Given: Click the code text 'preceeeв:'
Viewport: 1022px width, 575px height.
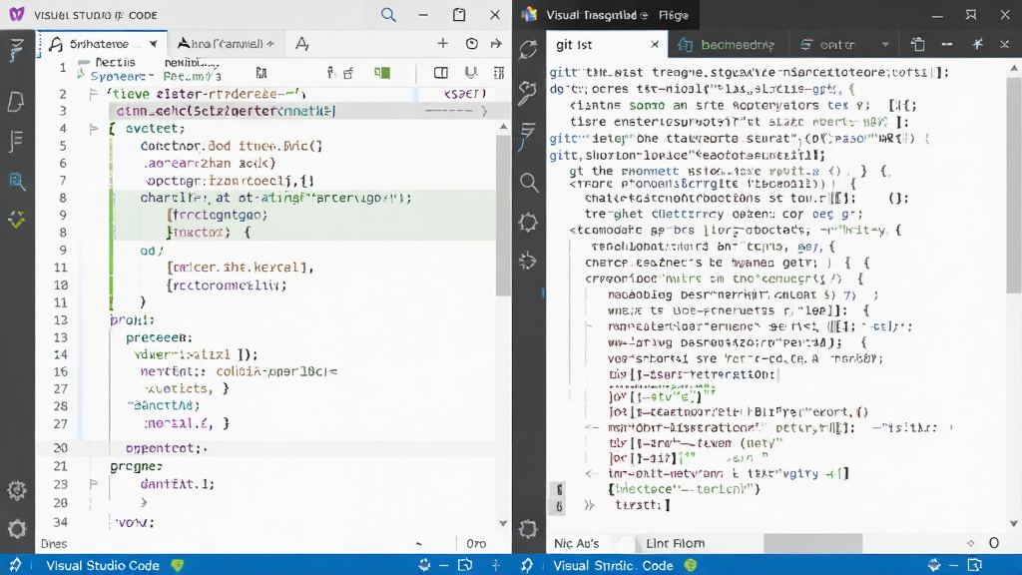Looking at the screenshot, I should [159, 337].
